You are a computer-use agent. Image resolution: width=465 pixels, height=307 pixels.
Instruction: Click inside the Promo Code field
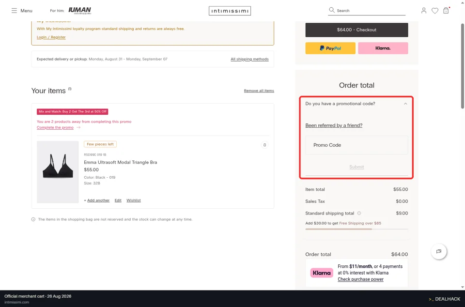[x=356, y=145]
